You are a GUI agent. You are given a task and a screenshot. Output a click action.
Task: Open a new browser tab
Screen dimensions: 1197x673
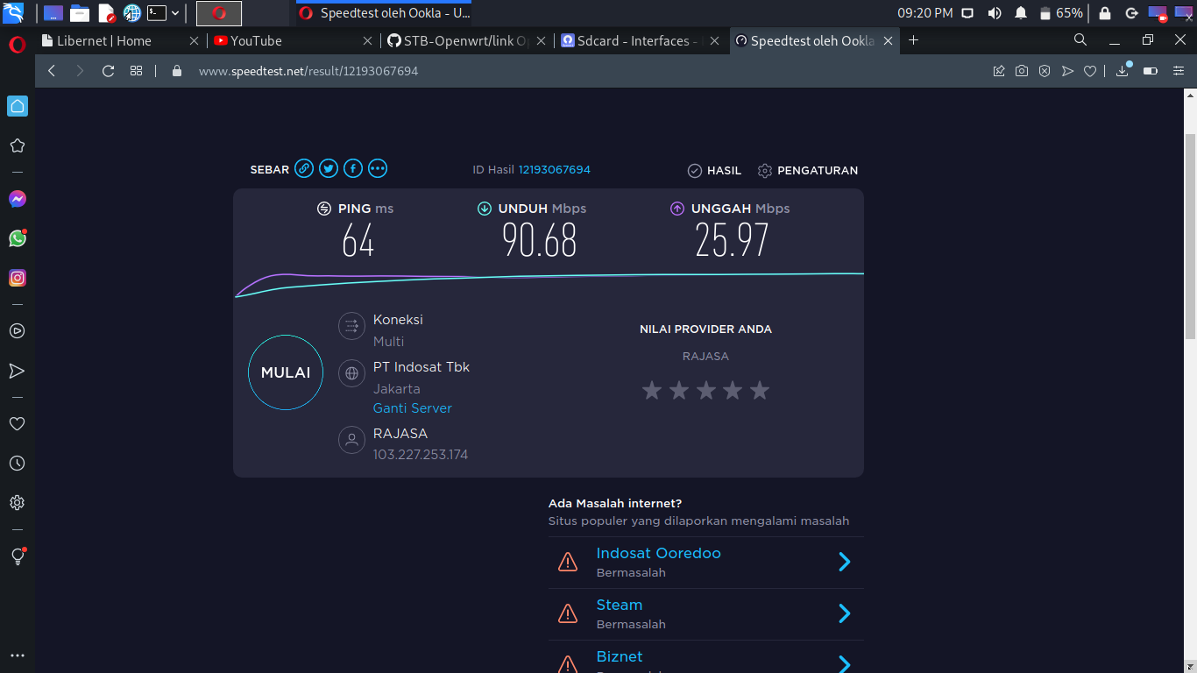coord(913,40)
